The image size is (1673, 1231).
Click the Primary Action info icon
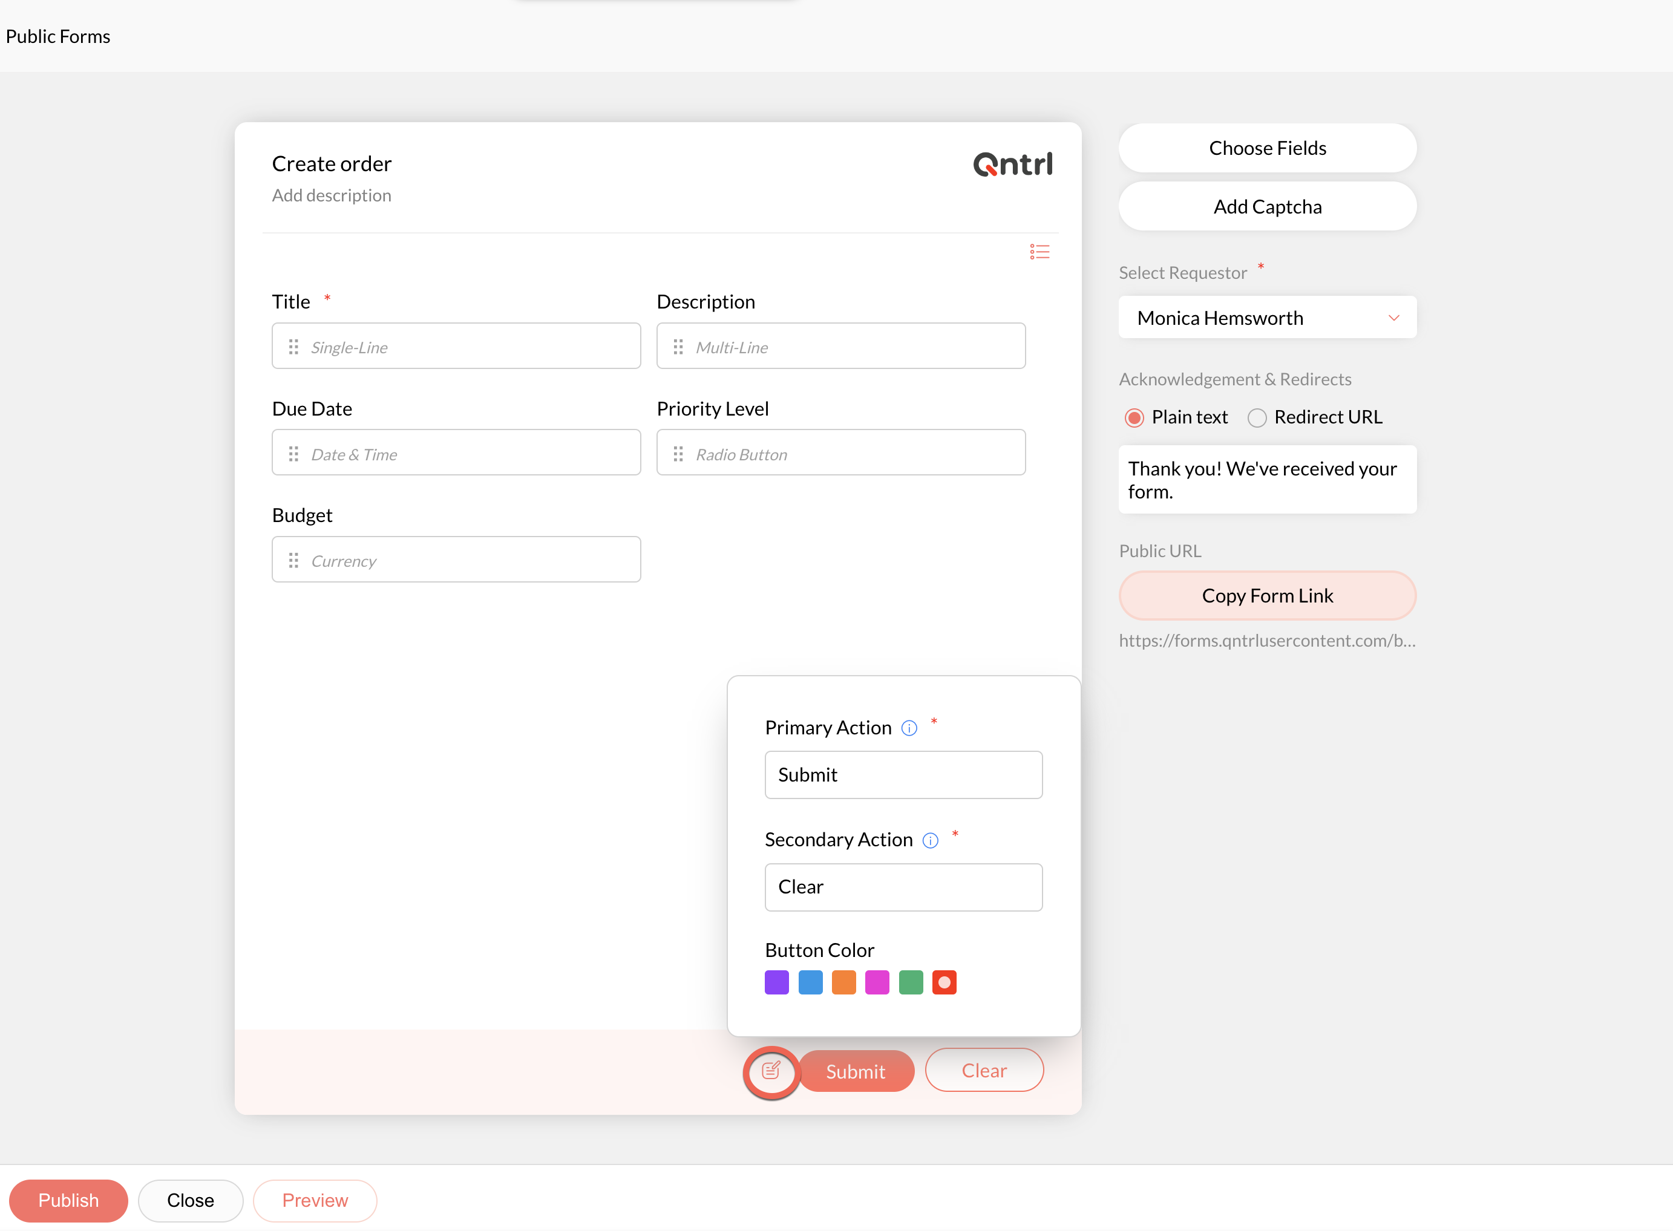point(908,728)
